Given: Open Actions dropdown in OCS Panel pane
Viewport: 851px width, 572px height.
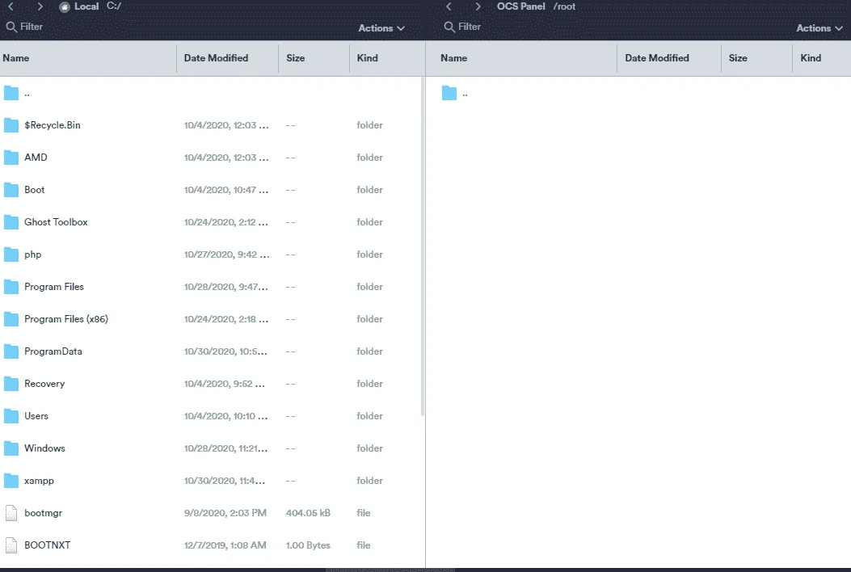Looking at the screenshot, I should tap(819, 28).
